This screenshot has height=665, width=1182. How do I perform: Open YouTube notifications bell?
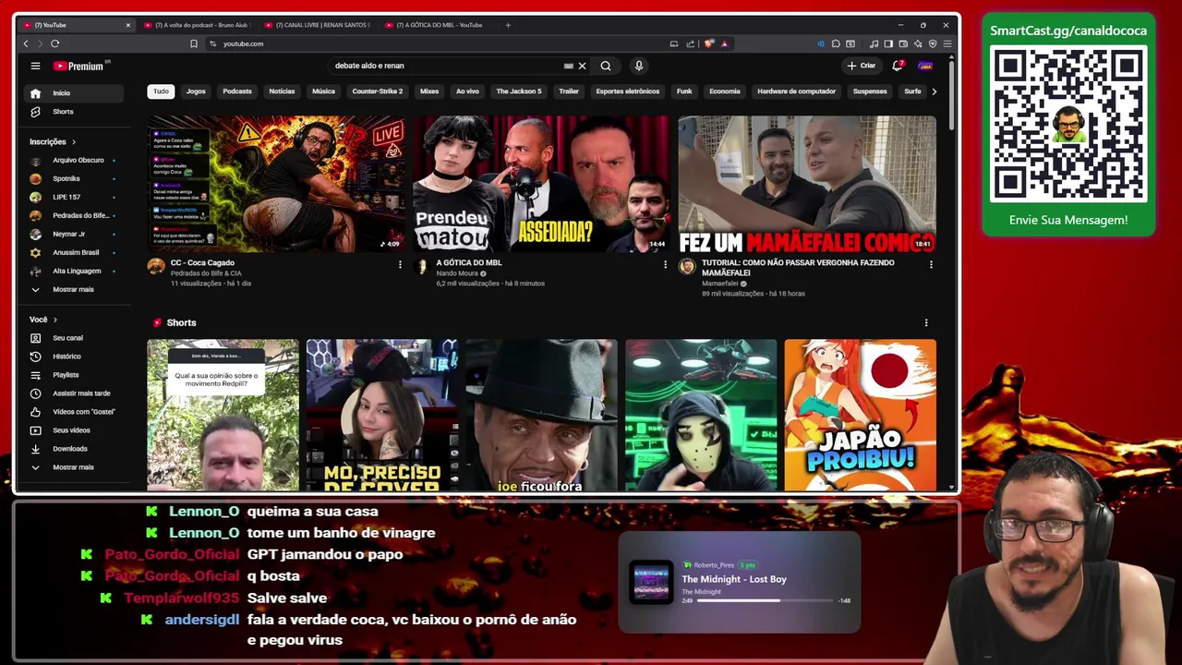click(x=898, y=66)
